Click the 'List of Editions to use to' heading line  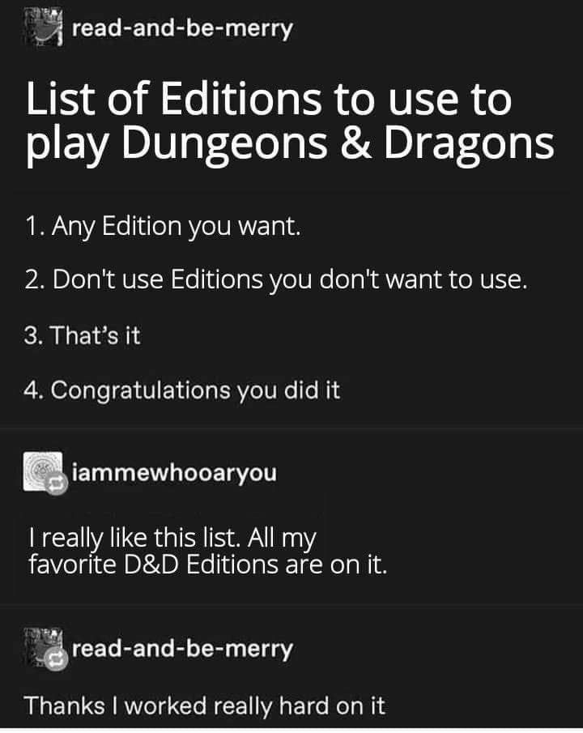[269, 99]
